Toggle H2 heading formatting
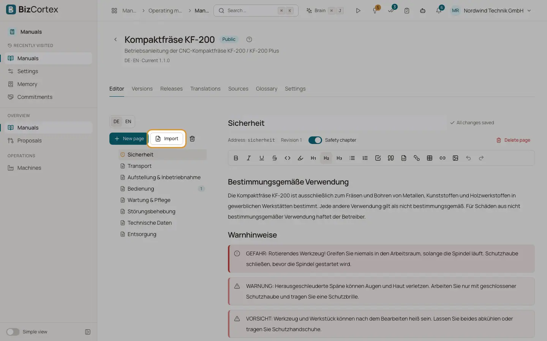Image resolution: width=547 pixels, height=341 pixels. pyautogui.click(x=326, y=158)
